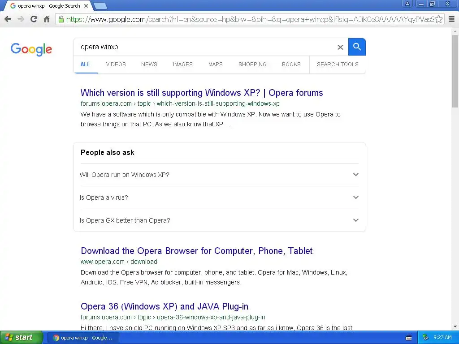Clear the search box with the X icon

point(340,47)
